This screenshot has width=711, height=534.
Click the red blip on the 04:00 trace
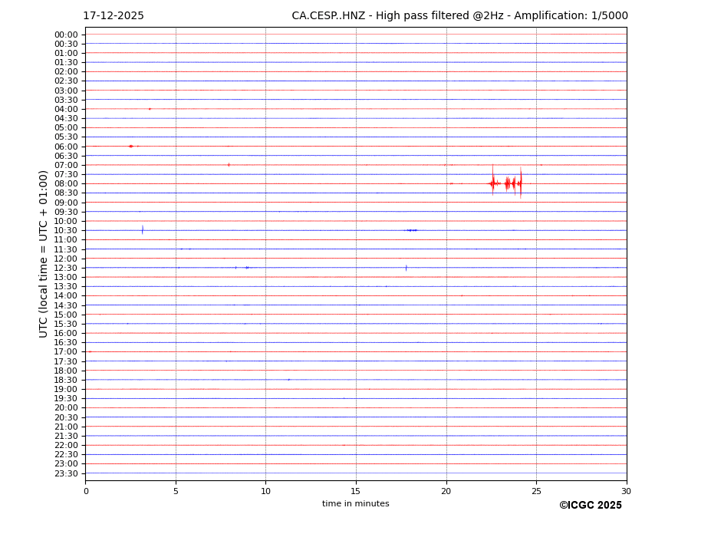[x=150, y=109]
